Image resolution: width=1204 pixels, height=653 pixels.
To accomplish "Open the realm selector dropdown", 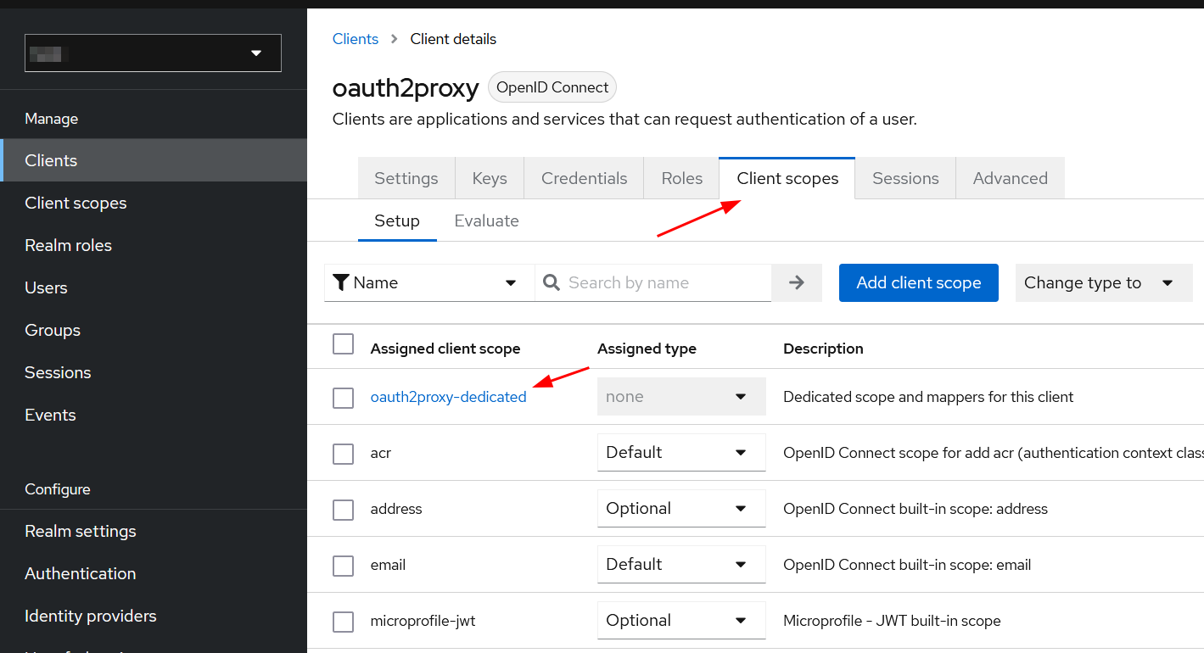I will [x=153, y=53].
